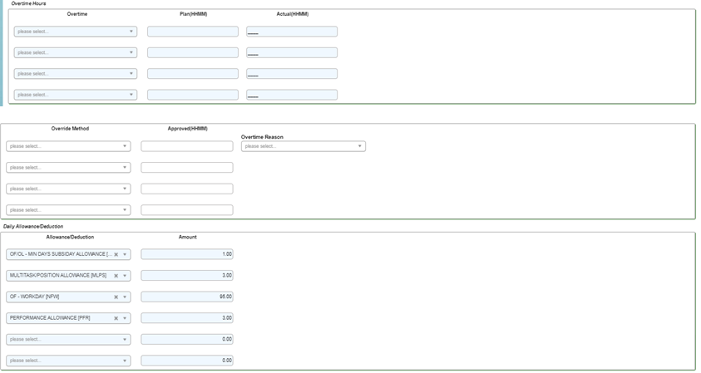Image resolution: width=701 pixels, height=373 pixels.
Task: Remove the OF - Workday [NFW] selection
Action: pyautogui.click(x=116, y=297)
